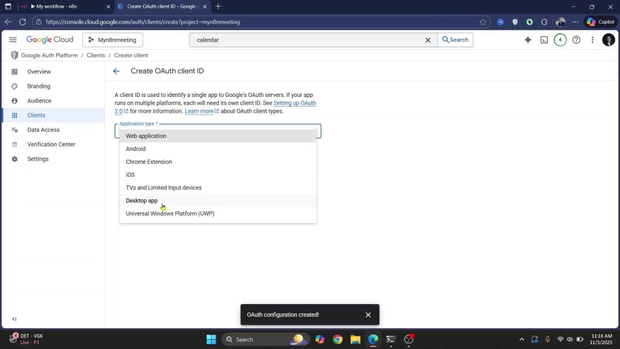This screenshot has height=349, width=620.
Task: Open the help question mark icon
Action: (576, 40)
